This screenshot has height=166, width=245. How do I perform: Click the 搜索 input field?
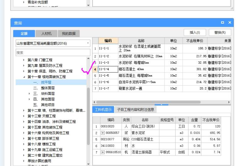[53, 53]
